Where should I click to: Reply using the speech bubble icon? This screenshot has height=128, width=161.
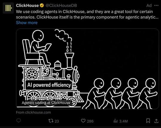[x=19, y=121]
